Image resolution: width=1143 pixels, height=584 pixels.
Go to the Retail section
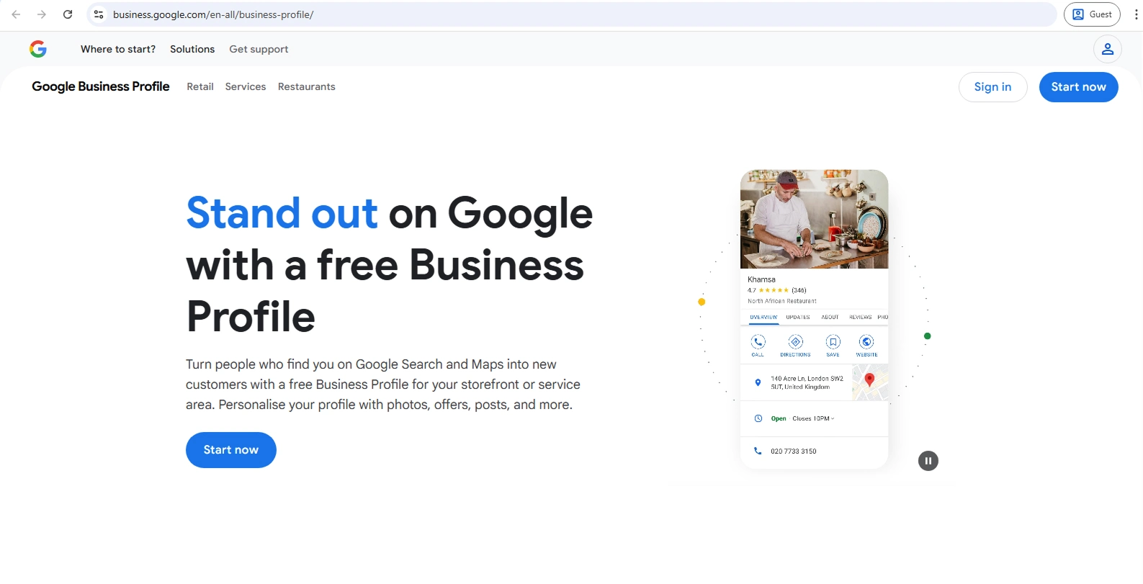(200, 86)
